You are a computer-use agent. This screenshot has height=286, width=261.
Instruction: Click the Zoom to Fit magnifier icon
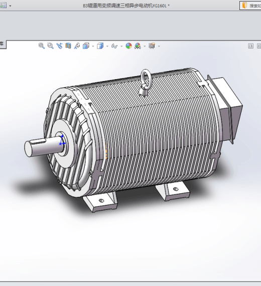pyautogui.click(x=42, y=46)
